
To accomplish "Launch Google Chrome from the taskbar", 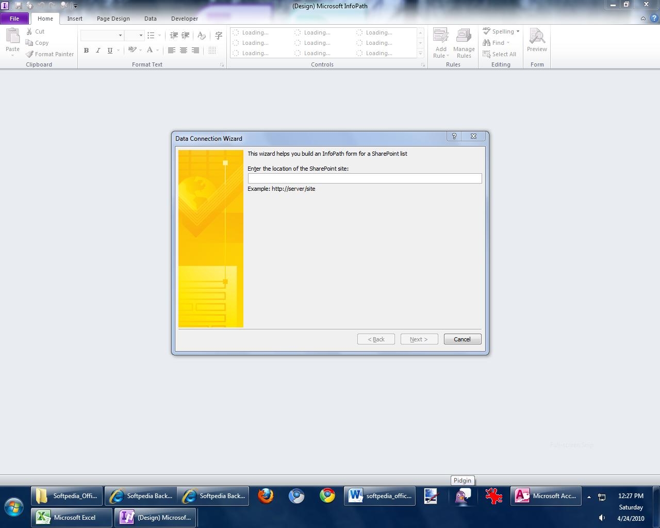I will [x=327, y=496].
